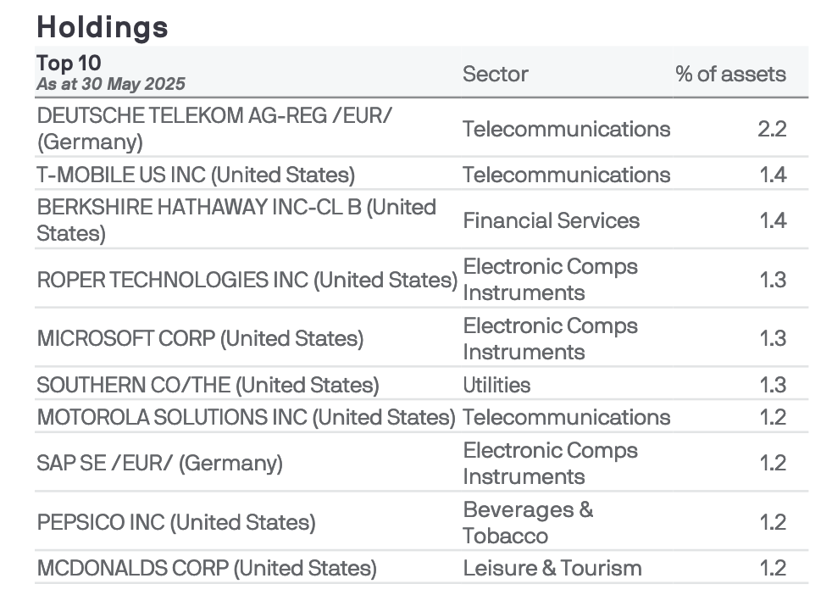Click the Motorola Solutions Inc holding
This screenshot has width=832, height=595.
tap(246, 417)
